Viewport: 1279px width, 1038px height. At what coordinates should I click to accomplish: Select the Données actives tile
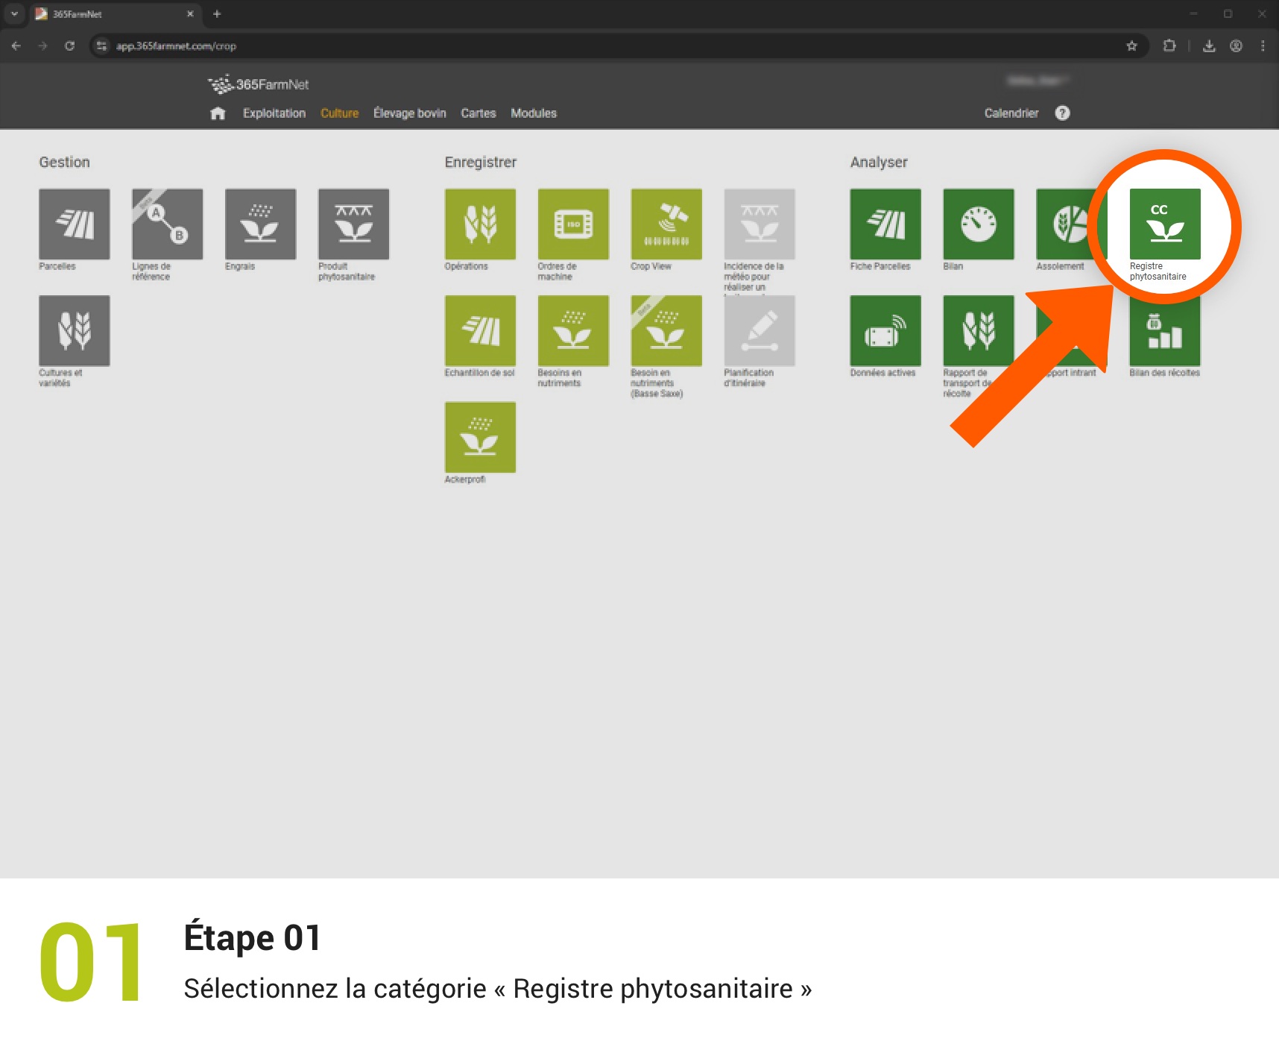click(x=885, y=330)
